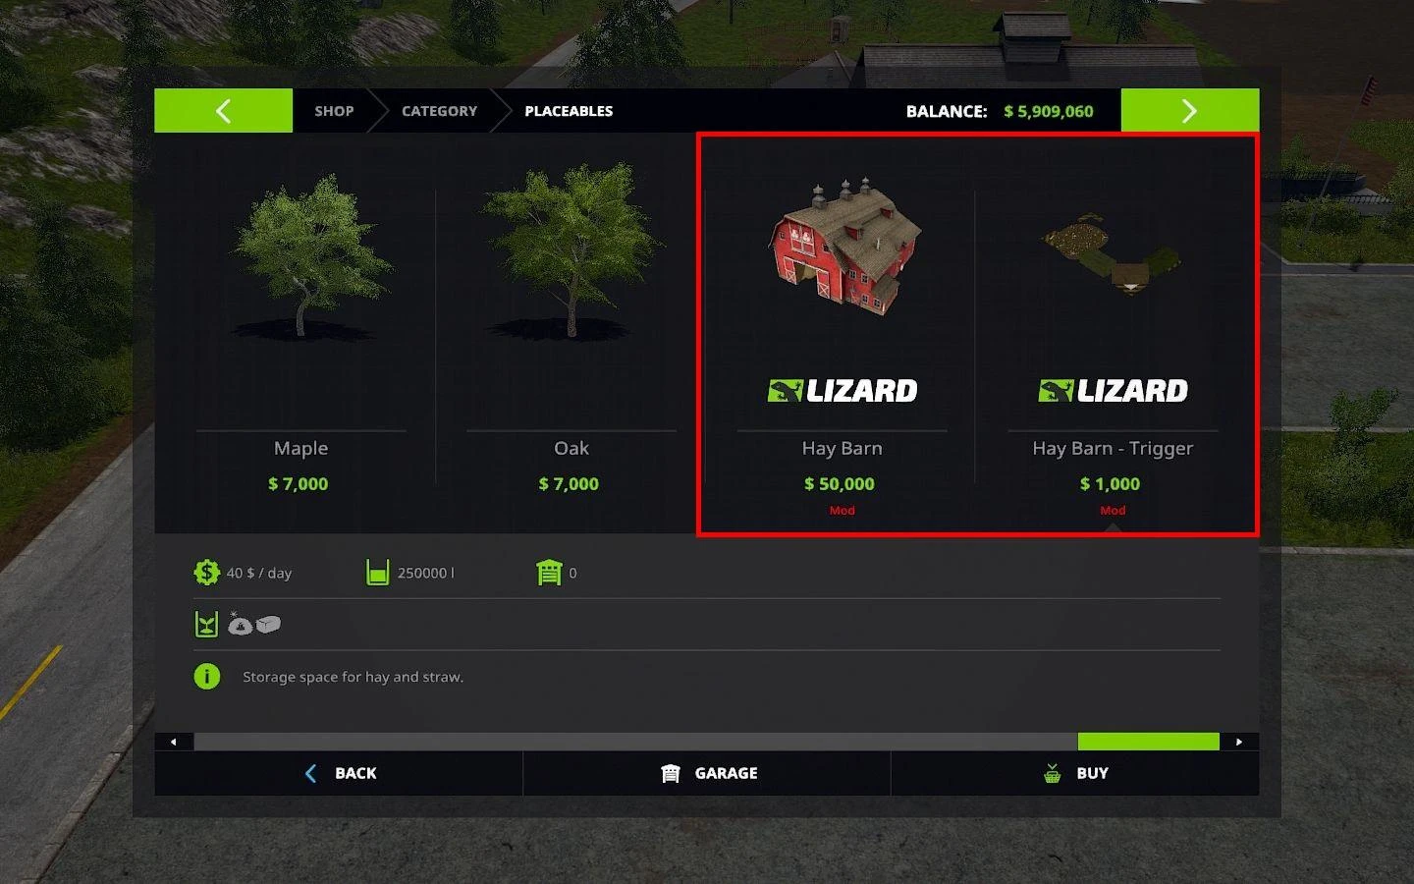The width and height of the screenshot is (1414, 884).
Task: Go to SHOP breadcrumb
Action: pos(334,111)
